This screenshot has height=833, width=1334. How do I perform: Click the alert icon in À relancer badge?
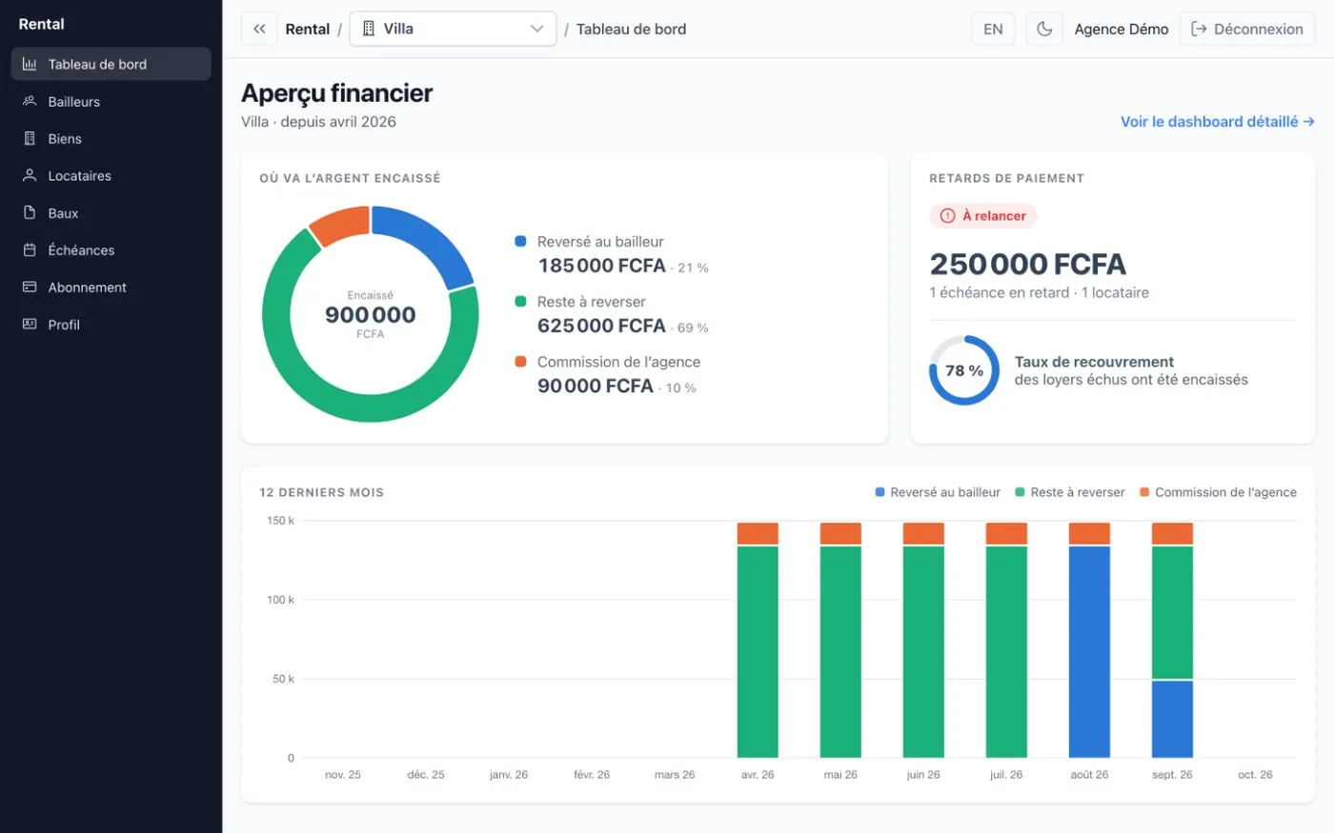[947, 216]
